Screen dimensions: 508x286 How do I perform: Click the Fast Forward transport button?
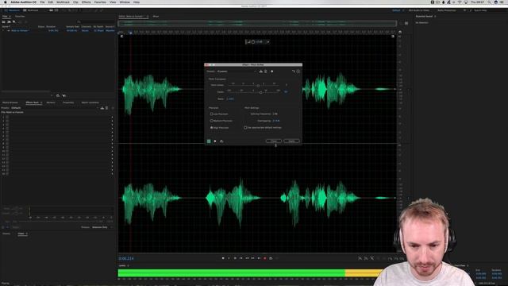252,258
